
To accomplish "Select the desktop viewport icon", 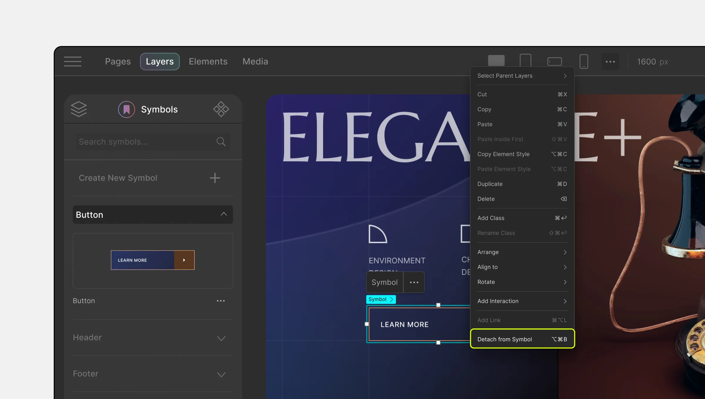I will [496, 61].
